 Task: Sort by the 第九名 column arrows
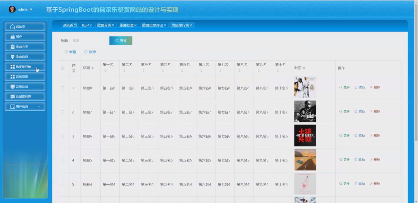(259, 71)
